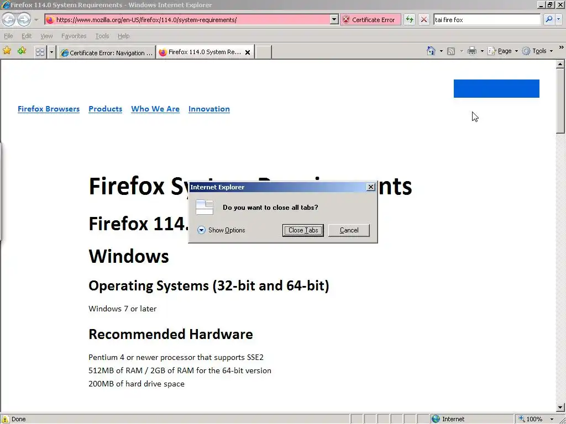Close the Internet Explorer dialog with X
Image resolution: width=566 pixels, height=424 pixels.
pos(370,187)
